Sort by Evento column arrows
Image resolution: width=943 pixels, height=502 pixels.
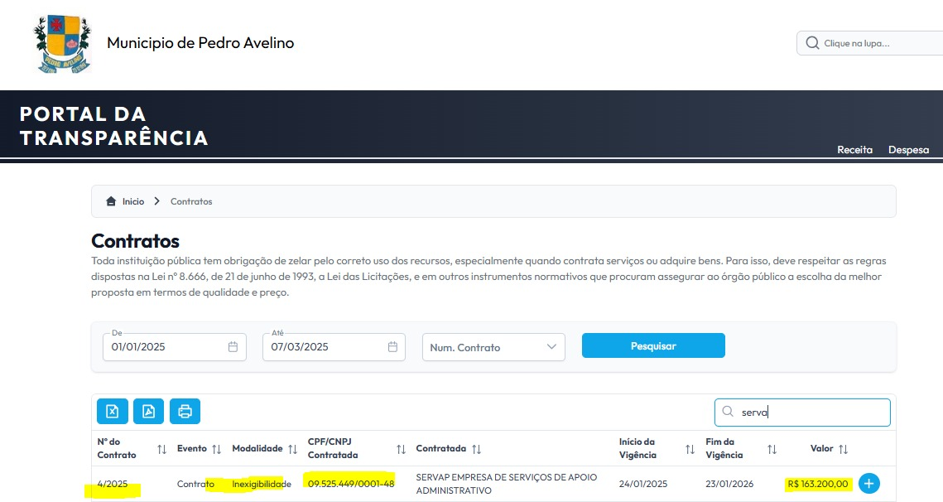(x=217, y=449)
